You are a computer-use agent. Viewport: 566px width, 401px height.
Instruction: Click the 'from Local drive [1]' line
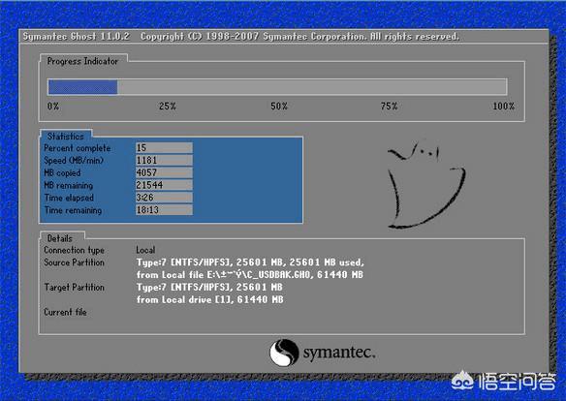pyautogui.click(x=209, y=299)
